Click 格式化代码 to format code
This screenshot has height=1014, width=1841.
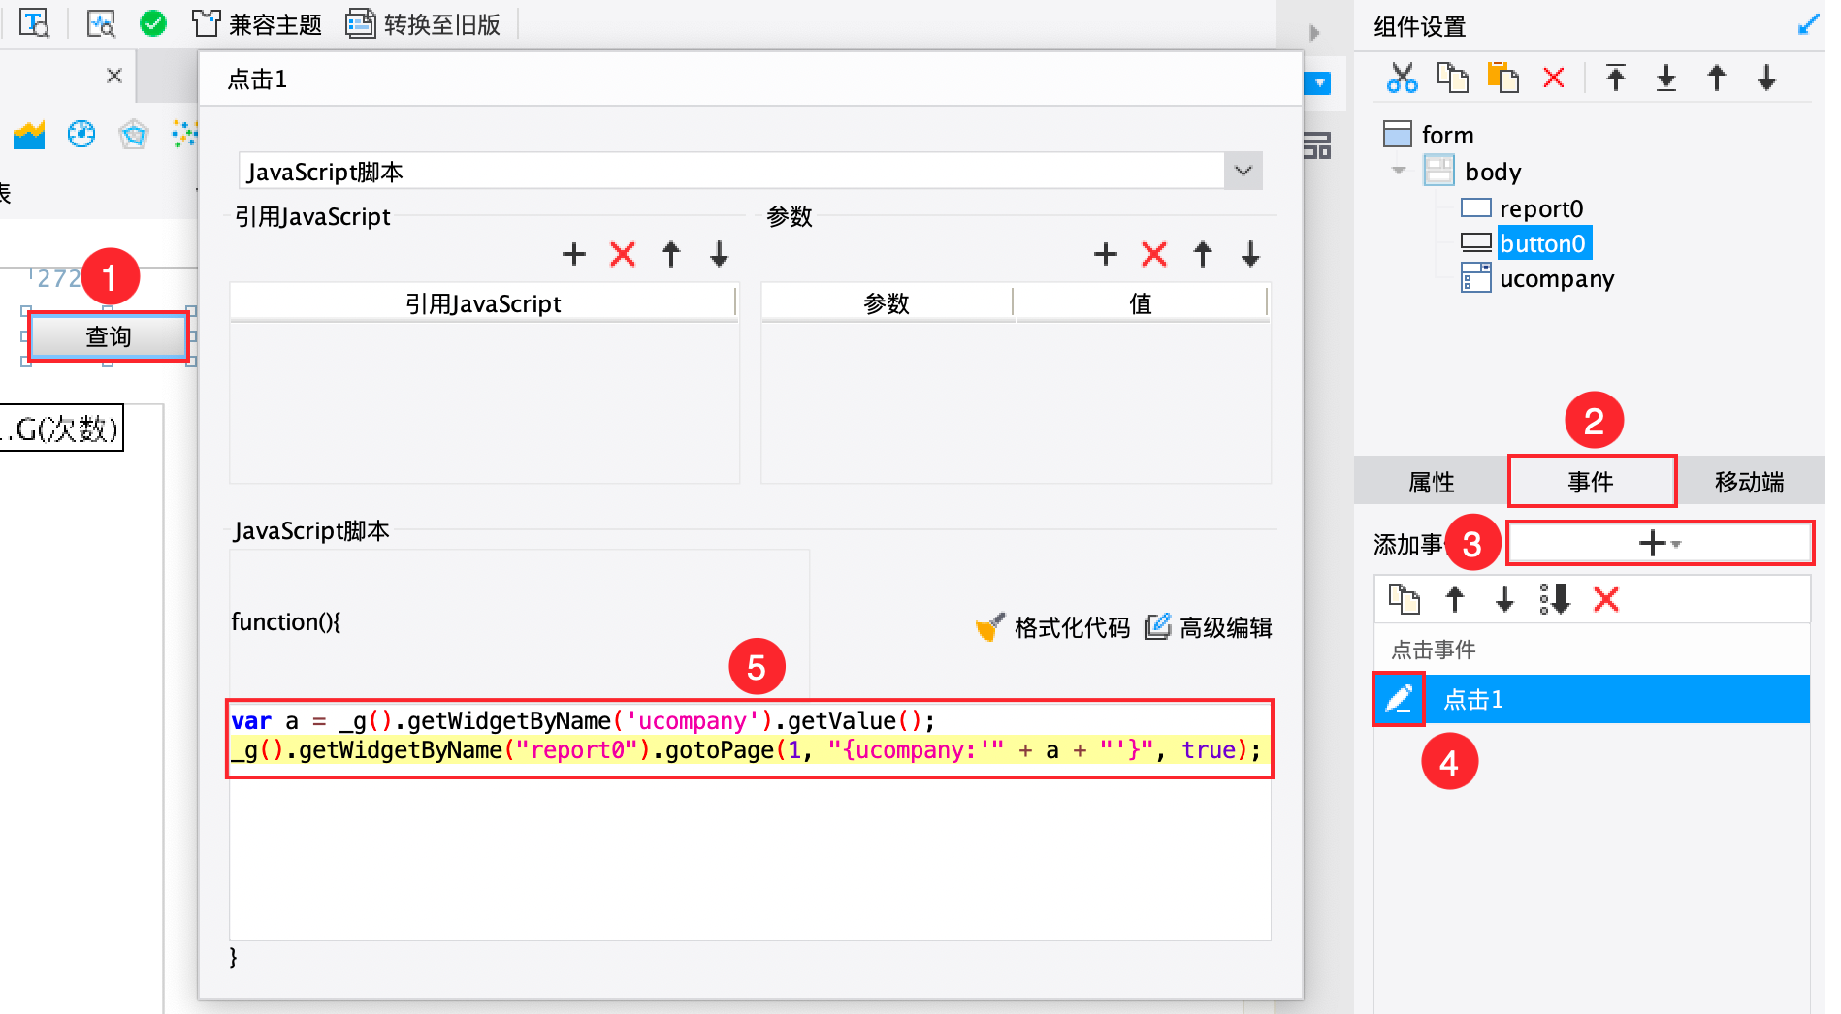tap(1052, 627)
